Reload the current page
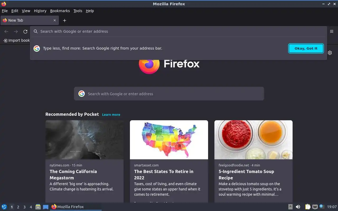This screenshot has width=338, height=211. (25, 32)
